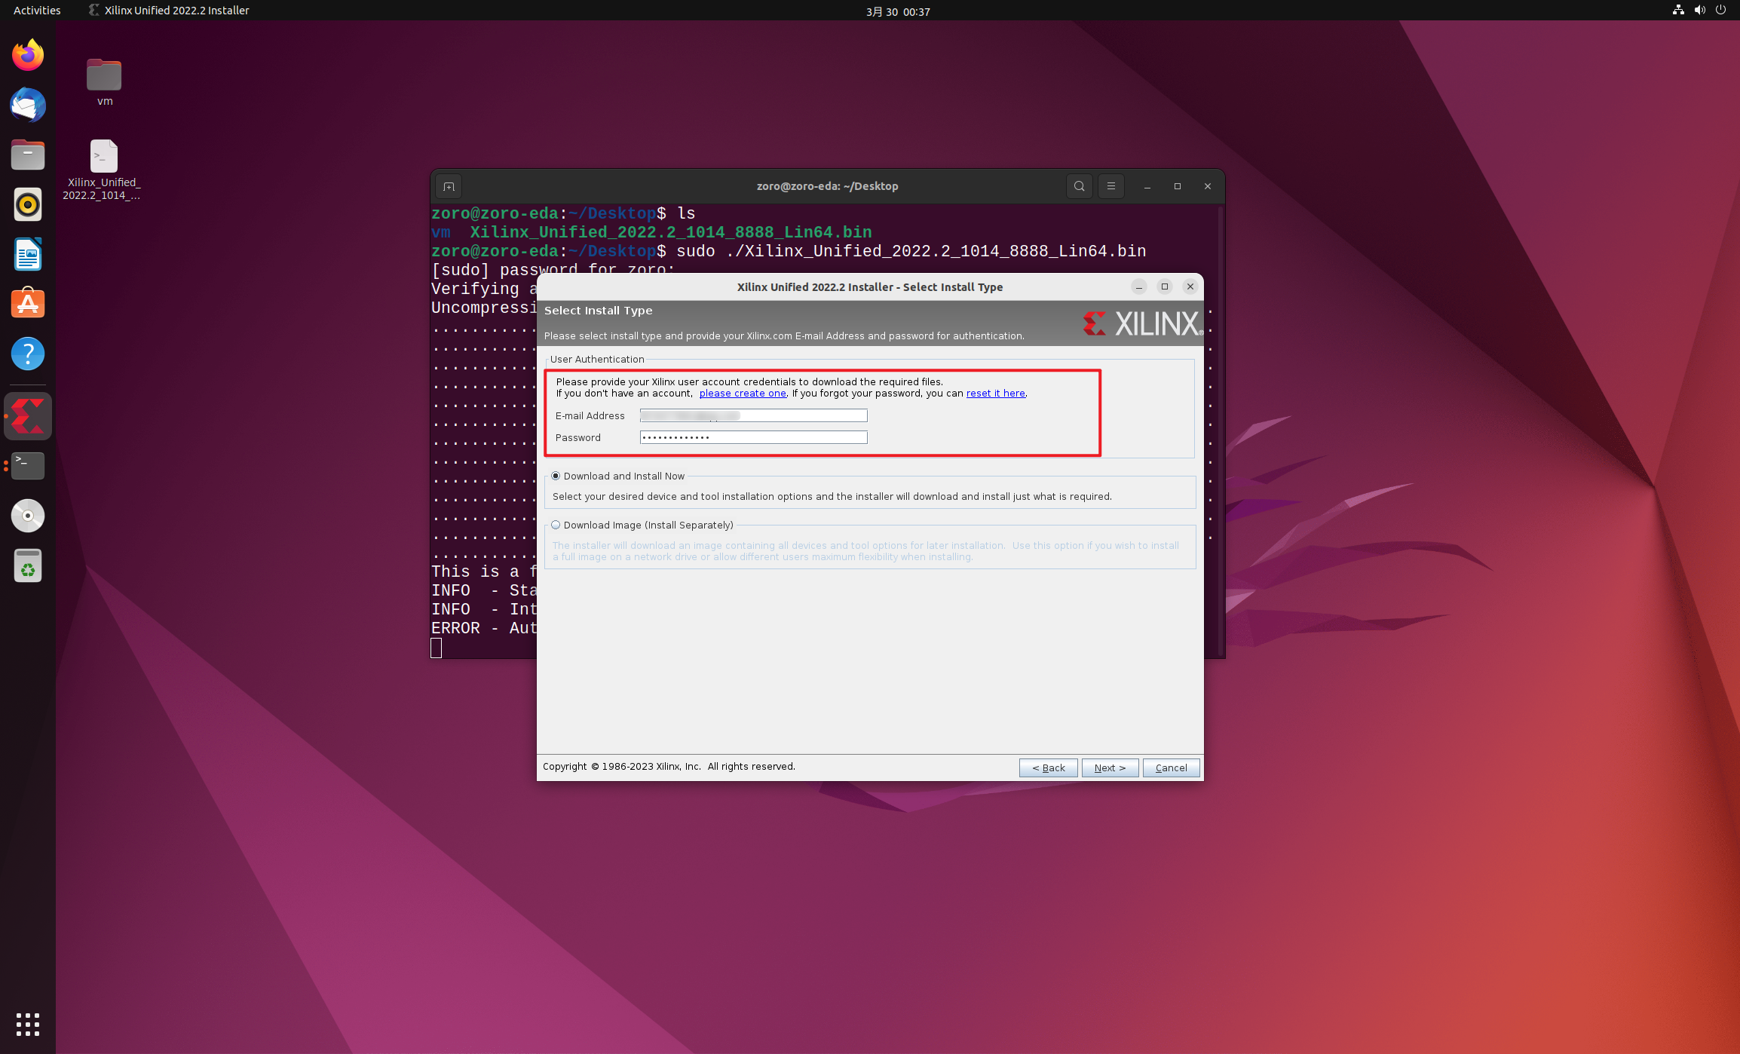
Task: Open the Files manager in dock
Action: pos(28,155)
